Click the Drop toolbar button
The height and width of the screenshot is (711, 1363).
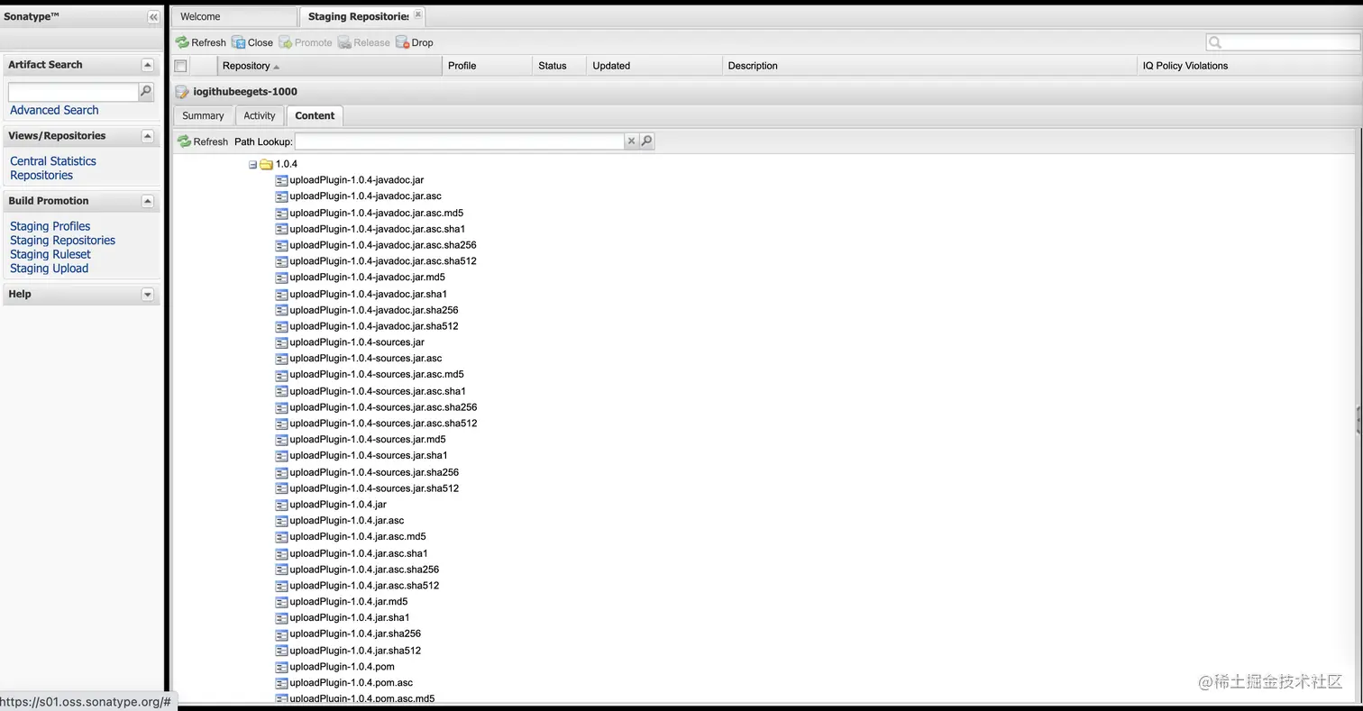tap(415, 42)
